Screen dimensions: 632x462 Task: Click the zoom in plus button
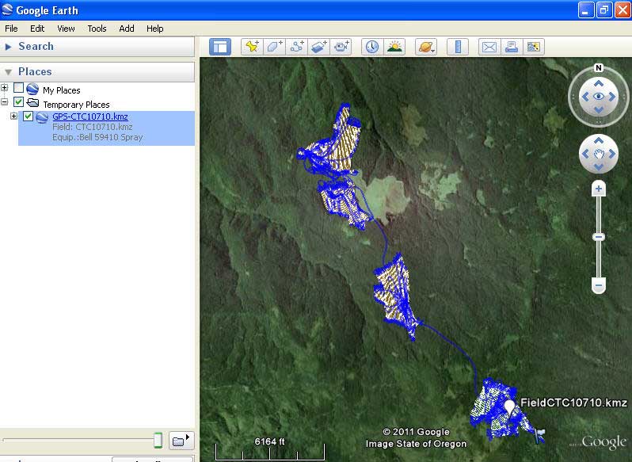pos(599,189)
